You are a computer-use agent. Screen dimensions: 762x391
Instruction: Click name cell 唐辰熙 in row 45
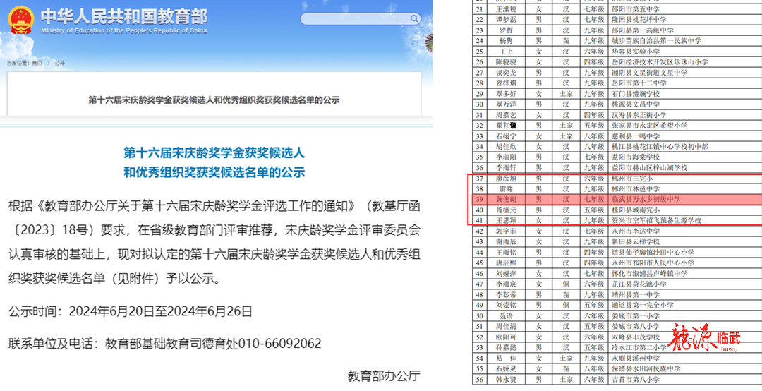(x=505, y=263)
